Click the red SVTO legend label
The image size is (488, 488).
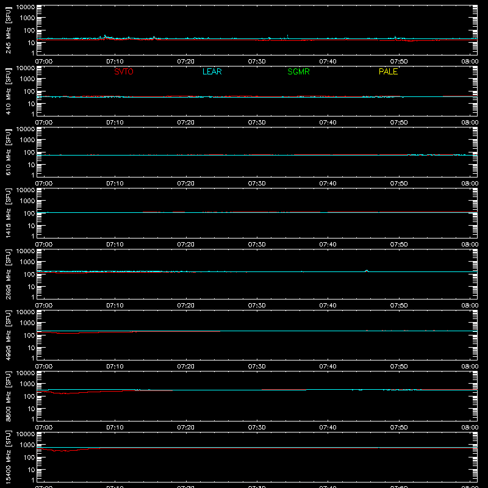click(x=124, y=71)
